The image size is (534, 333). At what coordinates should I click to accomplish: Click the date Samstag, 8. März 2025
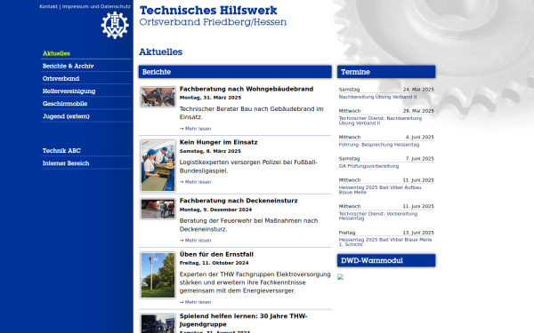(210, 151)
